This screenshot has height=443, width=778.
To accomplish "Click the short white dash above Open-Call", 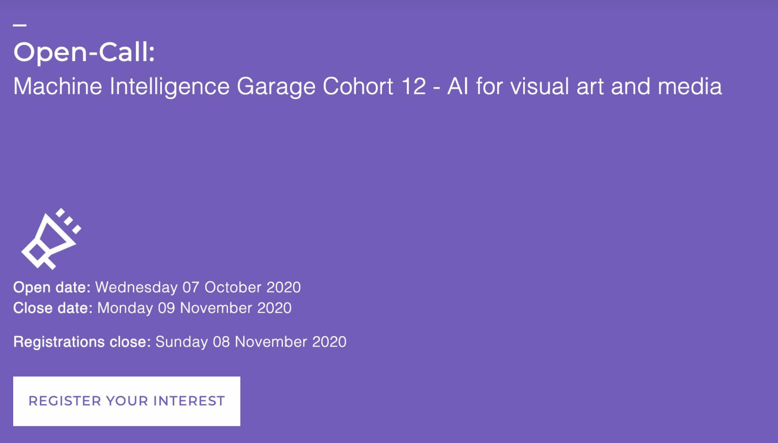I will tap(19, 25).
